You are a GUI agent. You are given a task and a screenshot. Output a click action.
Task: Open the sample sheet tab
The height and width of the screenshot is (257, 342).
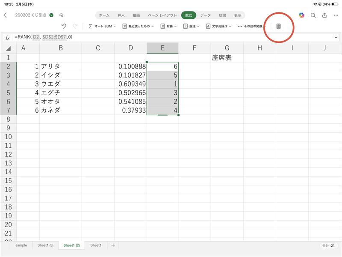click(21, 245)
